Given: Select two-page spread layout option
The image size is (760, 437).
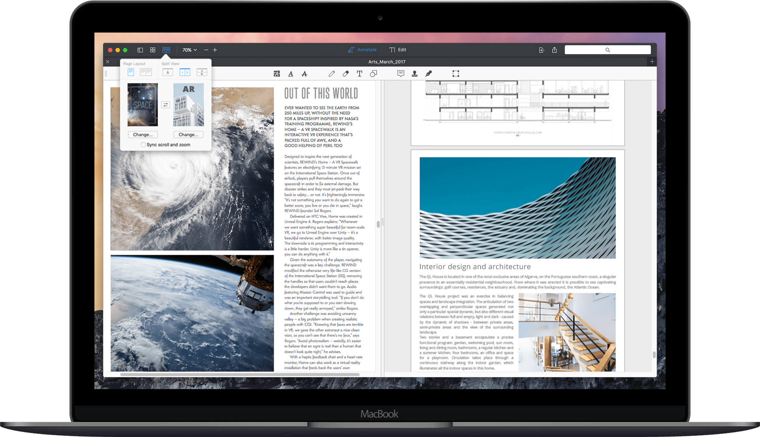Looking at the screenshot, I should pos(148,73).
